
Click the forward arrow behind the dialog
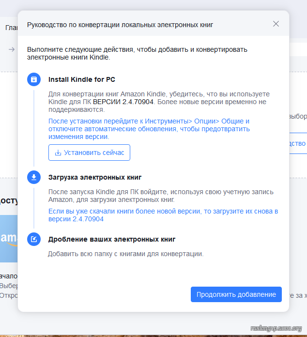[12, 49]
